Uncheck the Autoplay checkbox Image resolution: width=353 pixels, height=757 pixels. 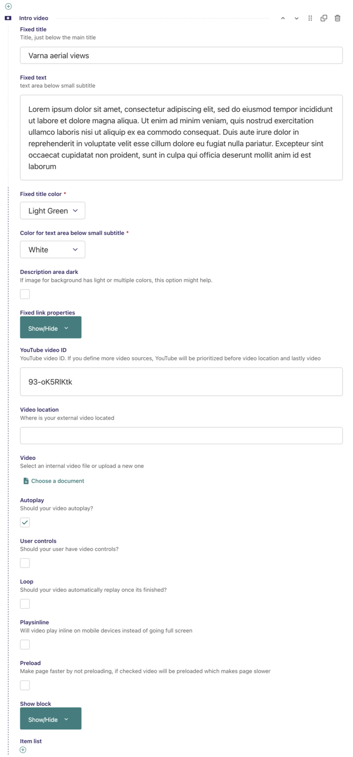[25, 522]
